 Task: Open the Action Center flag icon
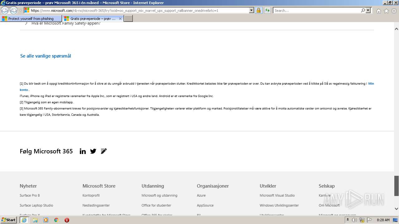coord(369,220)
